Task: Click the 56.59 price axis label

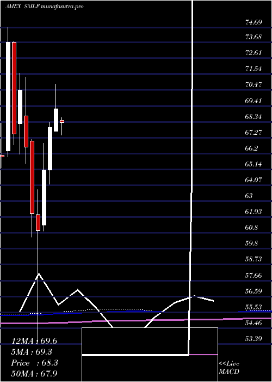Action: 254,291
